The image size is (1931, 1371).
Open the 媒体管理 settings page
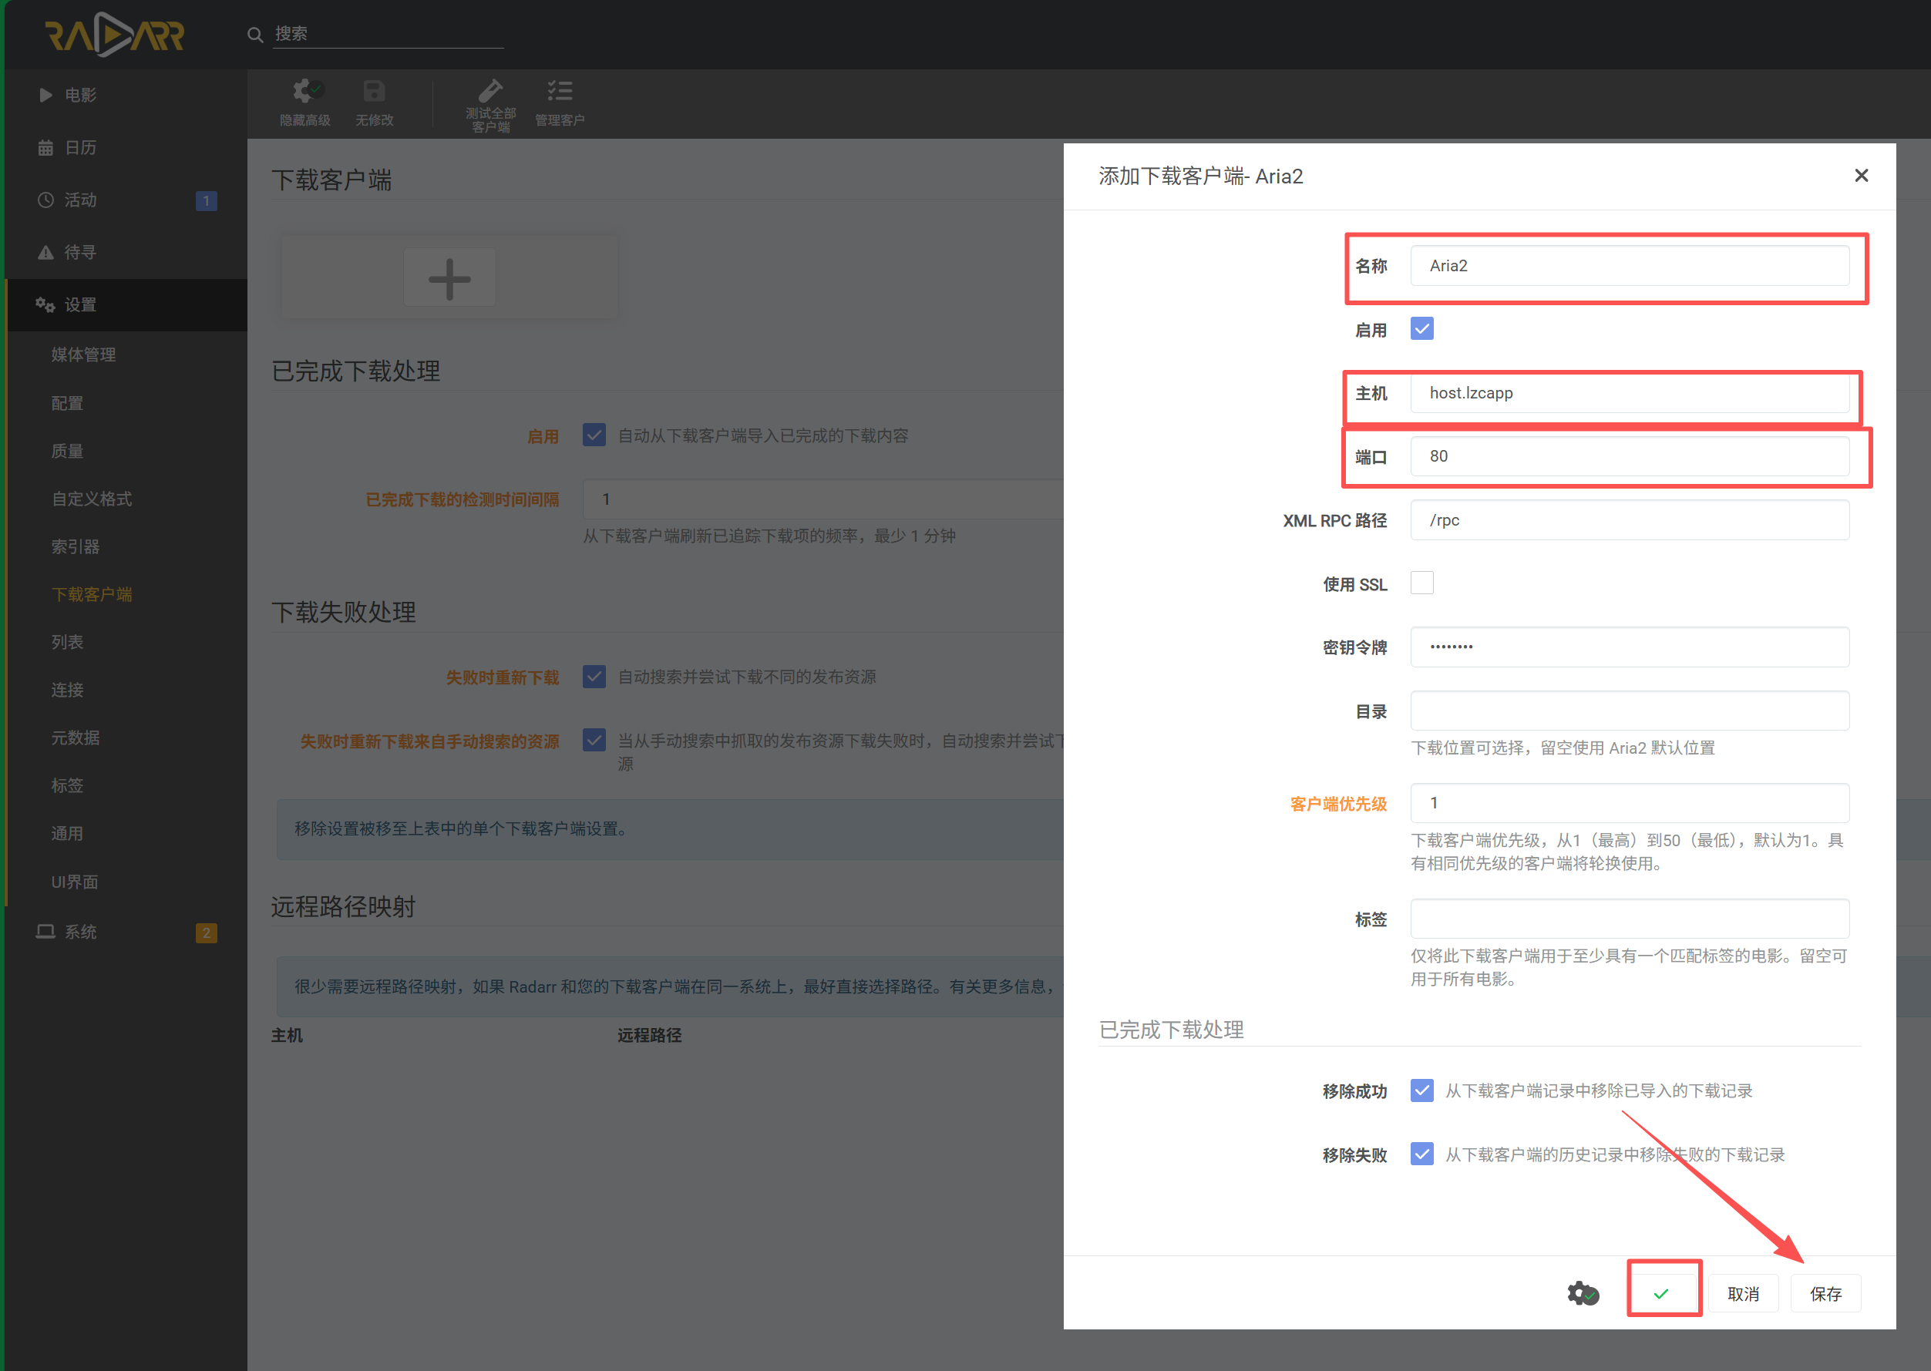tap(83, 355)
